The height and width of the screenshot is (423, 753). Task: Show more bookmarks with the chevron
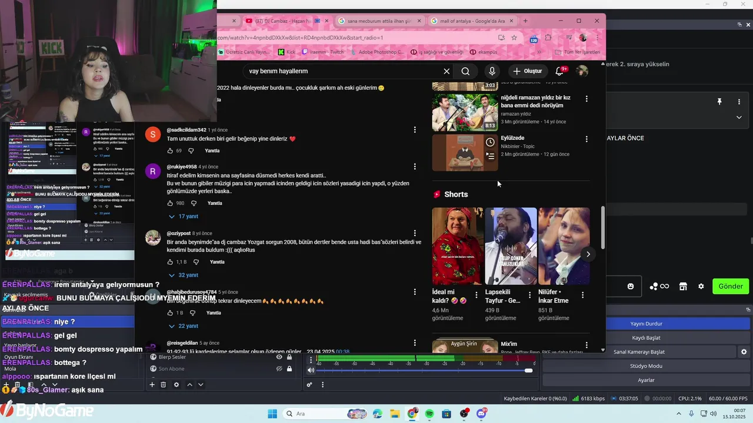[539, 52]
